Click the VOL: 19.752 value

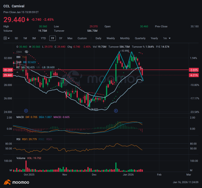34,158
